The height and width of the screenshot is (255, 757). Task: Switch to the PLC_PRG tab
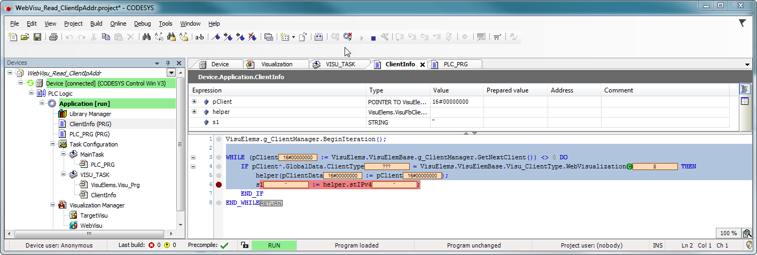click(x=455, y=64)
